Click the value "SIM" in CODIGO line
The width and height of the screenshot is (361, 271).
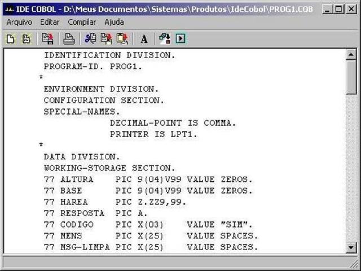234,224
